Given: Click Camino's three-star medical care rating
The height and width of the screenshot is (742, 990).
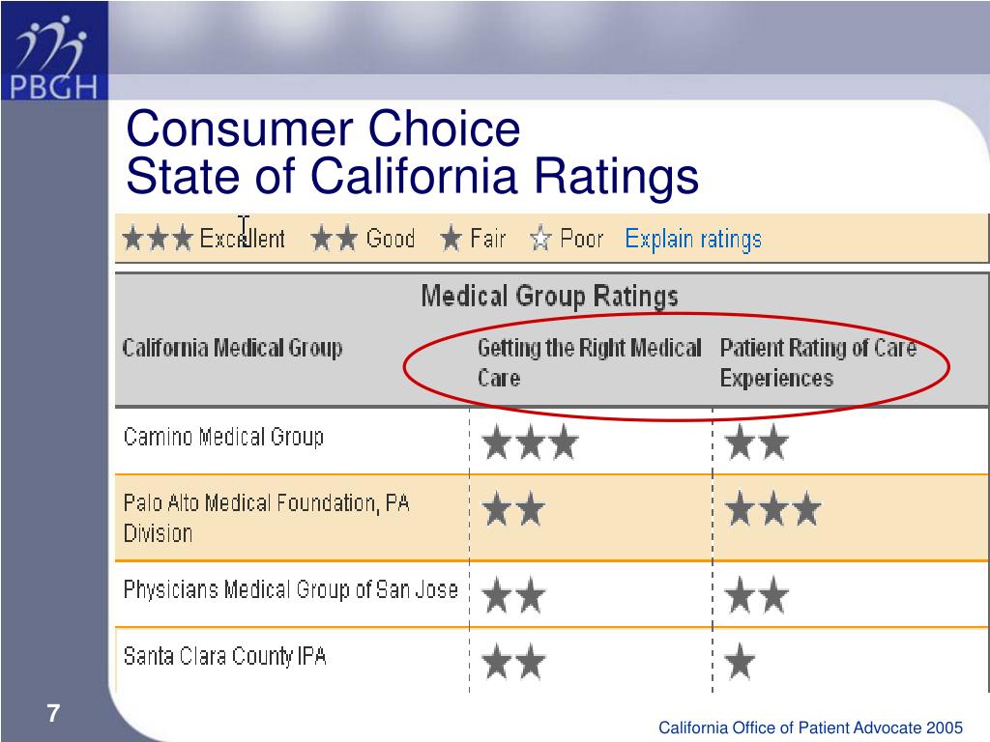Looking at the screenshot, I should pos(531,442).
